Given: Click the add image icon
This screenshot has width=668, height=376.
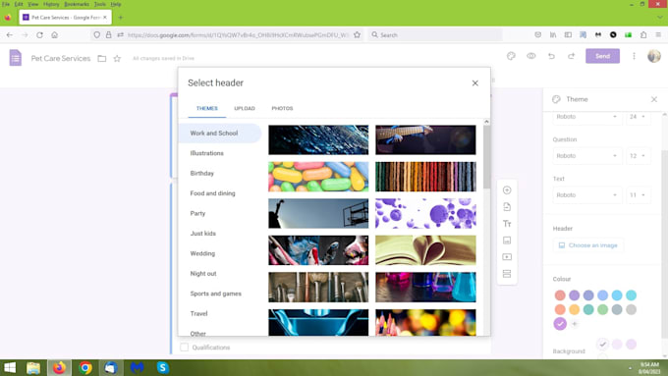Looking at the screenshot, I should [x=507, y=241].
